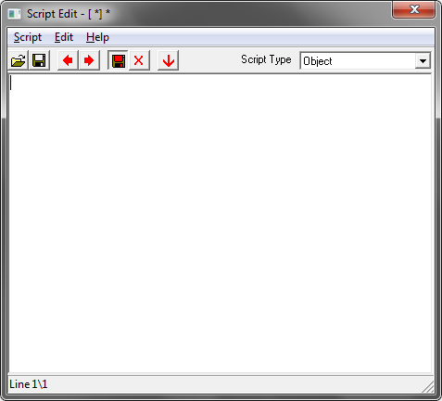Click the Script Edit title bar text
Screen dimensions: 442x401
(x=69, y=14)
